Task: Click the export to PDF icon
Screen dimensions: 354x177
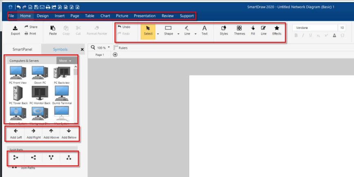Action: (x=60, y=7)
